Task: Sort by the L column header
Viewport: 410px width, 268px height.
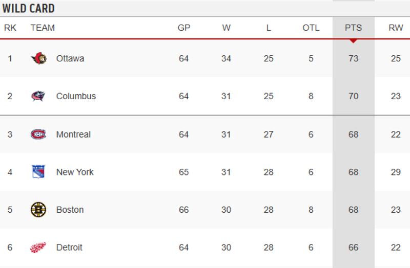Action: click(269, 28)
